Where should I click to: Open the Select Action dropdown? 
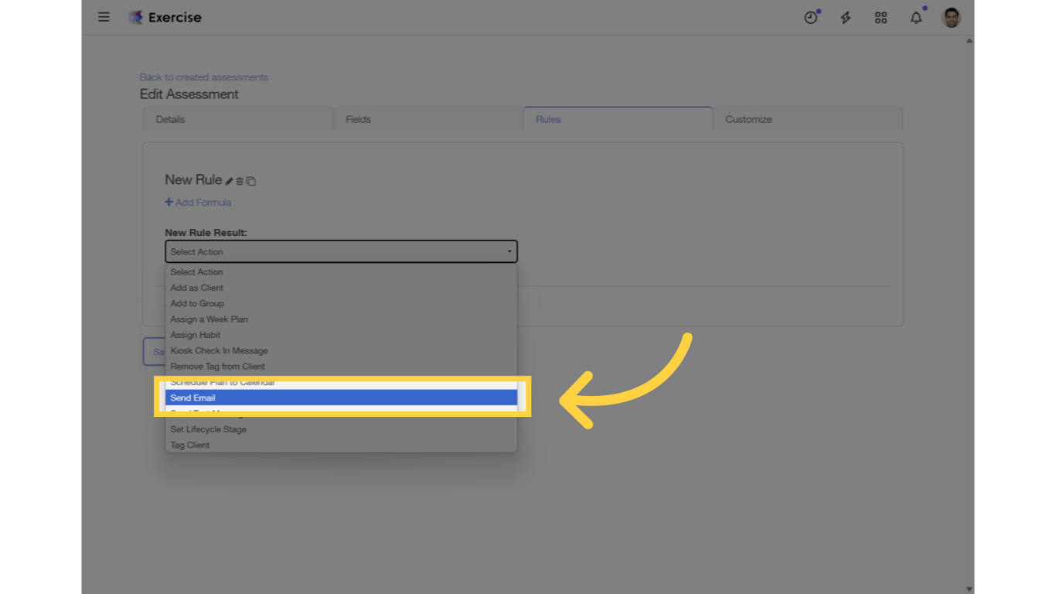[x=341, y=251]
